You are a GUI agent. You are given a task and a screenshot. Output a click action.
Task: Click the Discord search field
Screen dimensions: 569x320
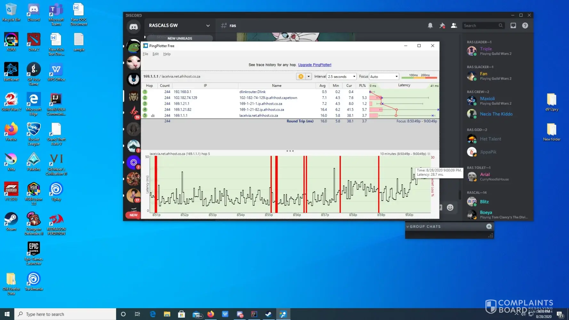[480, 26]
